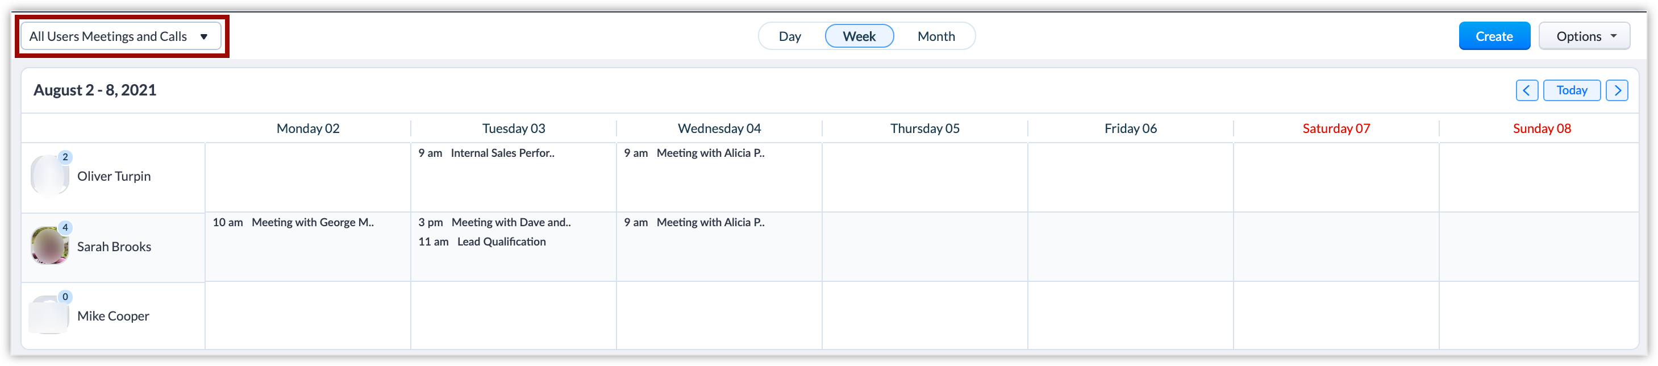Switch to Month calendar view

935,37
